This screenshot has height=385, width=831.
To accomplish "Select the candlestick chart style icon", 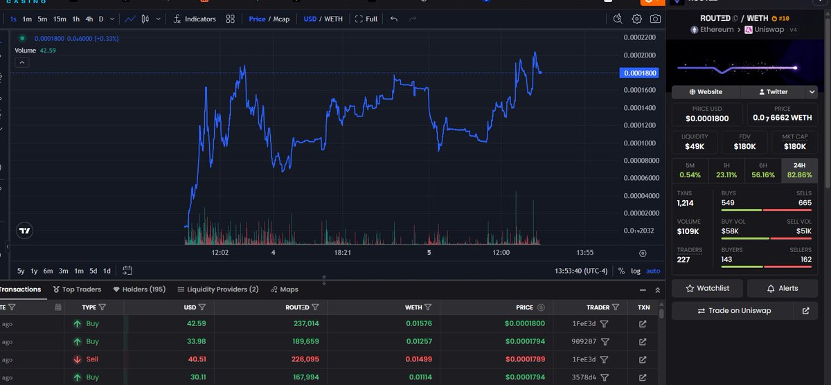I will [146, 19].
